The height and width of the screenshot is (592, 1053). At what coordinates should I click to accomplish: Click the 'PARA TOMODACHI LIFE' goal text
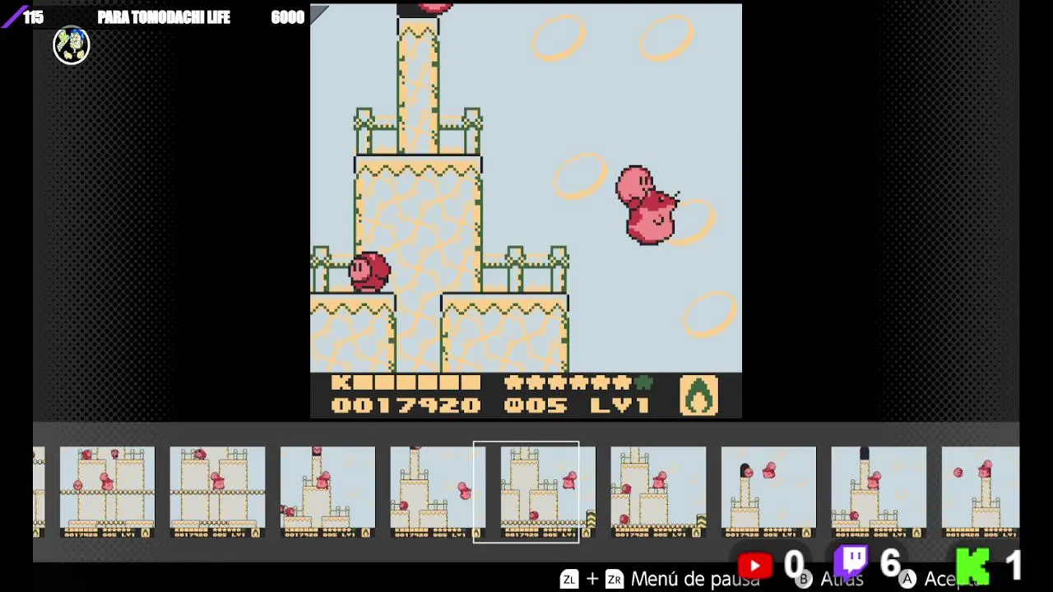coord(164,17)
